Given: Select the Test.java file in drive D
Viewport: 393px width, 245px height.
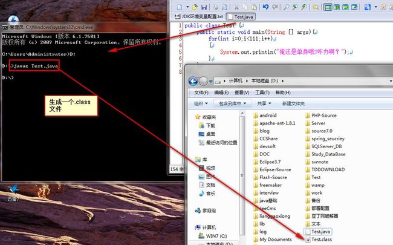Looking at the screenshot, I should (x=318, y=232).
